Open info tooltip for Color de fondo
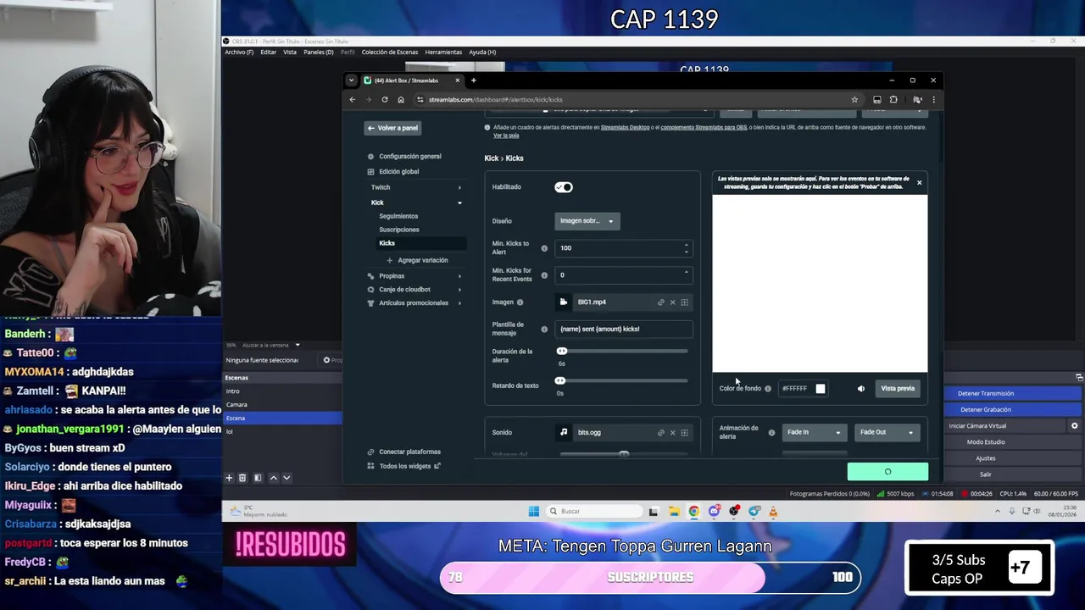 tap(768, 389)
